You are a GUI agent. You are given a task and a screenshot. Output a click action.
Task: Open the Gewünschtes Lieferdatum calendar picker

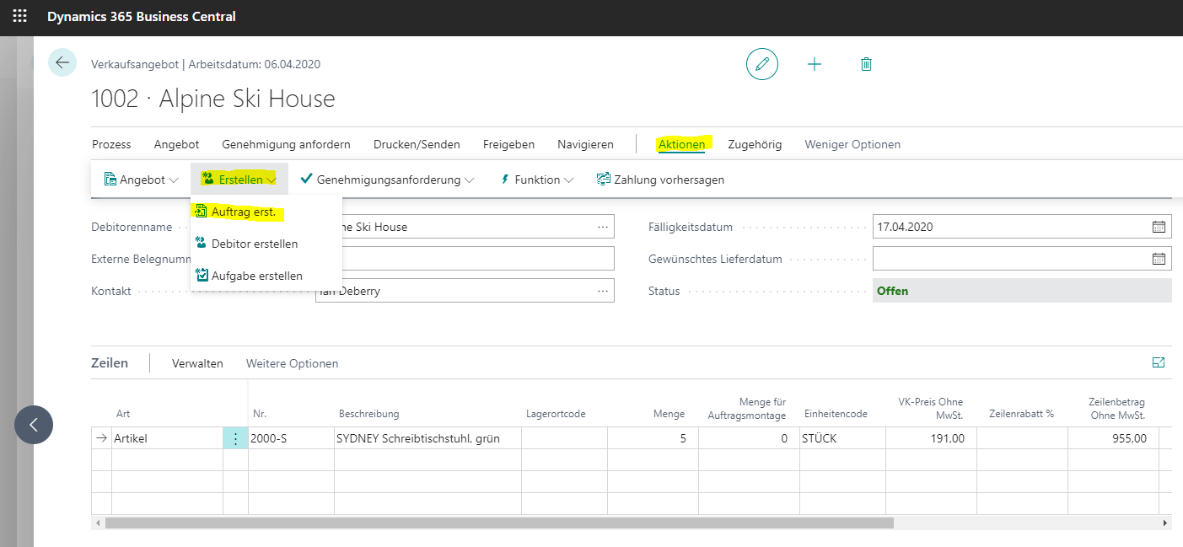pos(1159,259)
